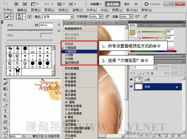187x139 pixels.
Task: Open the brush picker flyout menu arrow
Action: point(59,25)
